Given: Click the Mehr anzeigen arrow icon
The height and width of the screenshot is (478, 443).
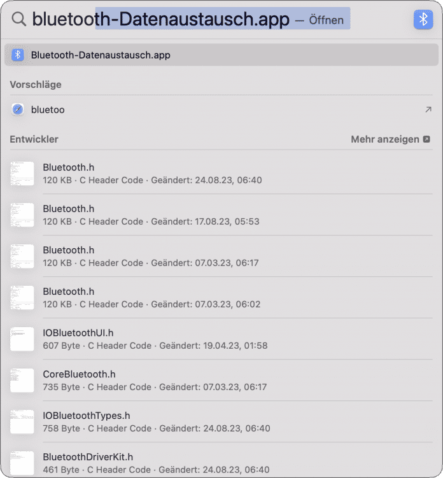Looking at the screenshot, I should [x=426, y=139].
